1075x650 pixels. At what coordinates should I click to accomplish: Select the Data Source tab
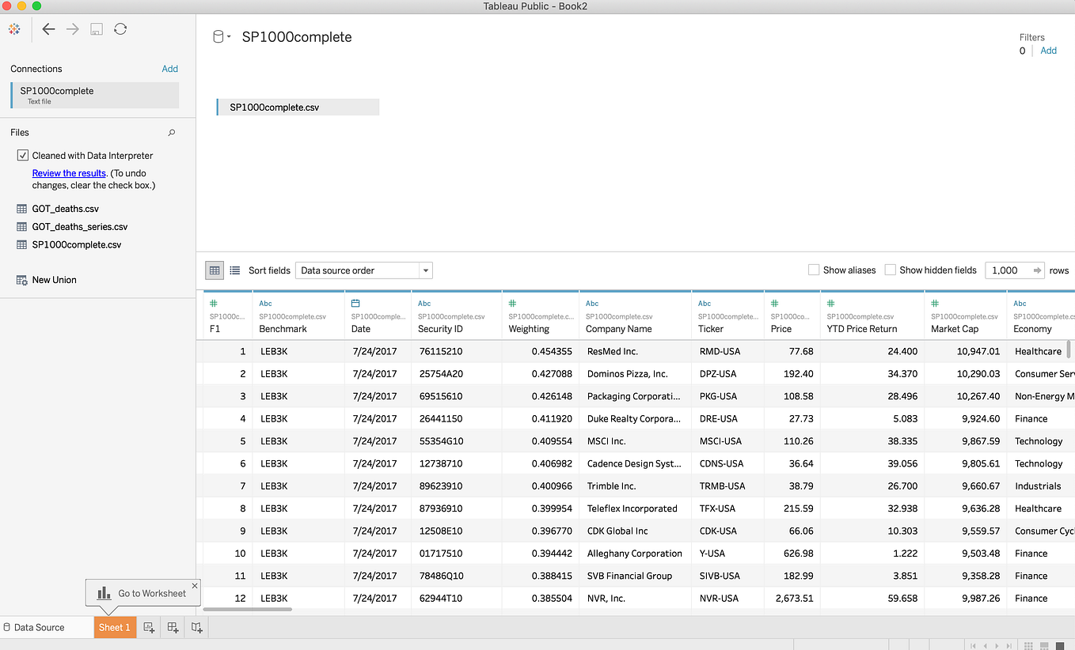point(37,627)
